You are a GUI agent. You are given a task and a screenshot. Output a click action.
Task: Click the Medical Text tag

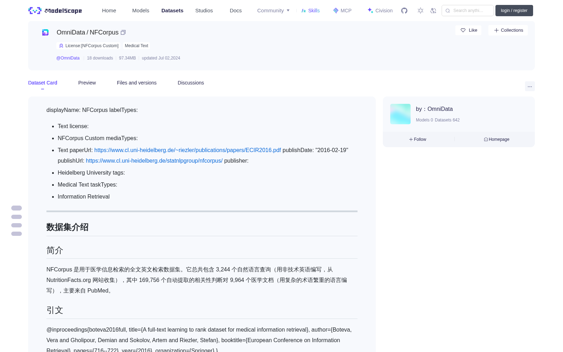137,46
